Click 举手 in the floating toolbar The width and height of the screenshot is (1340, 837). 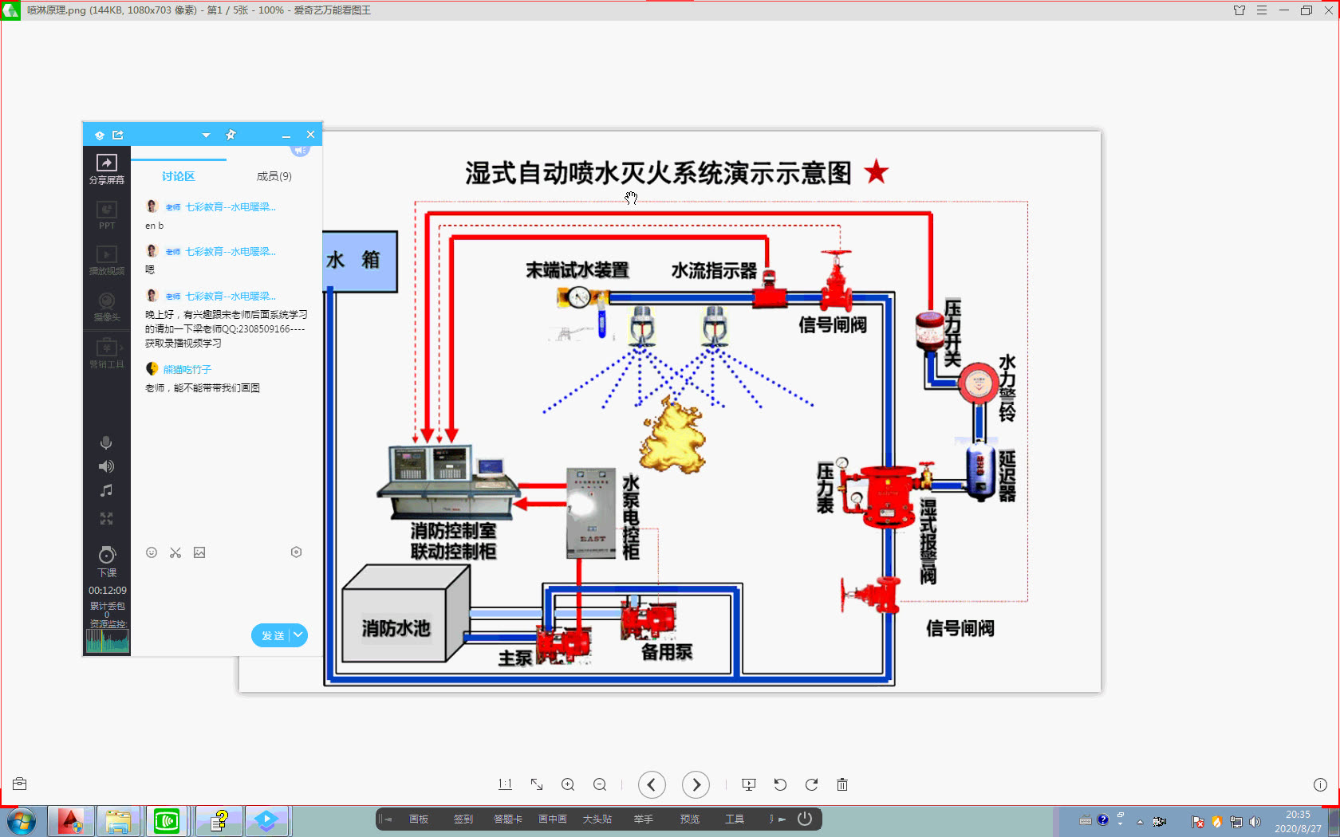tap(644, 819)
